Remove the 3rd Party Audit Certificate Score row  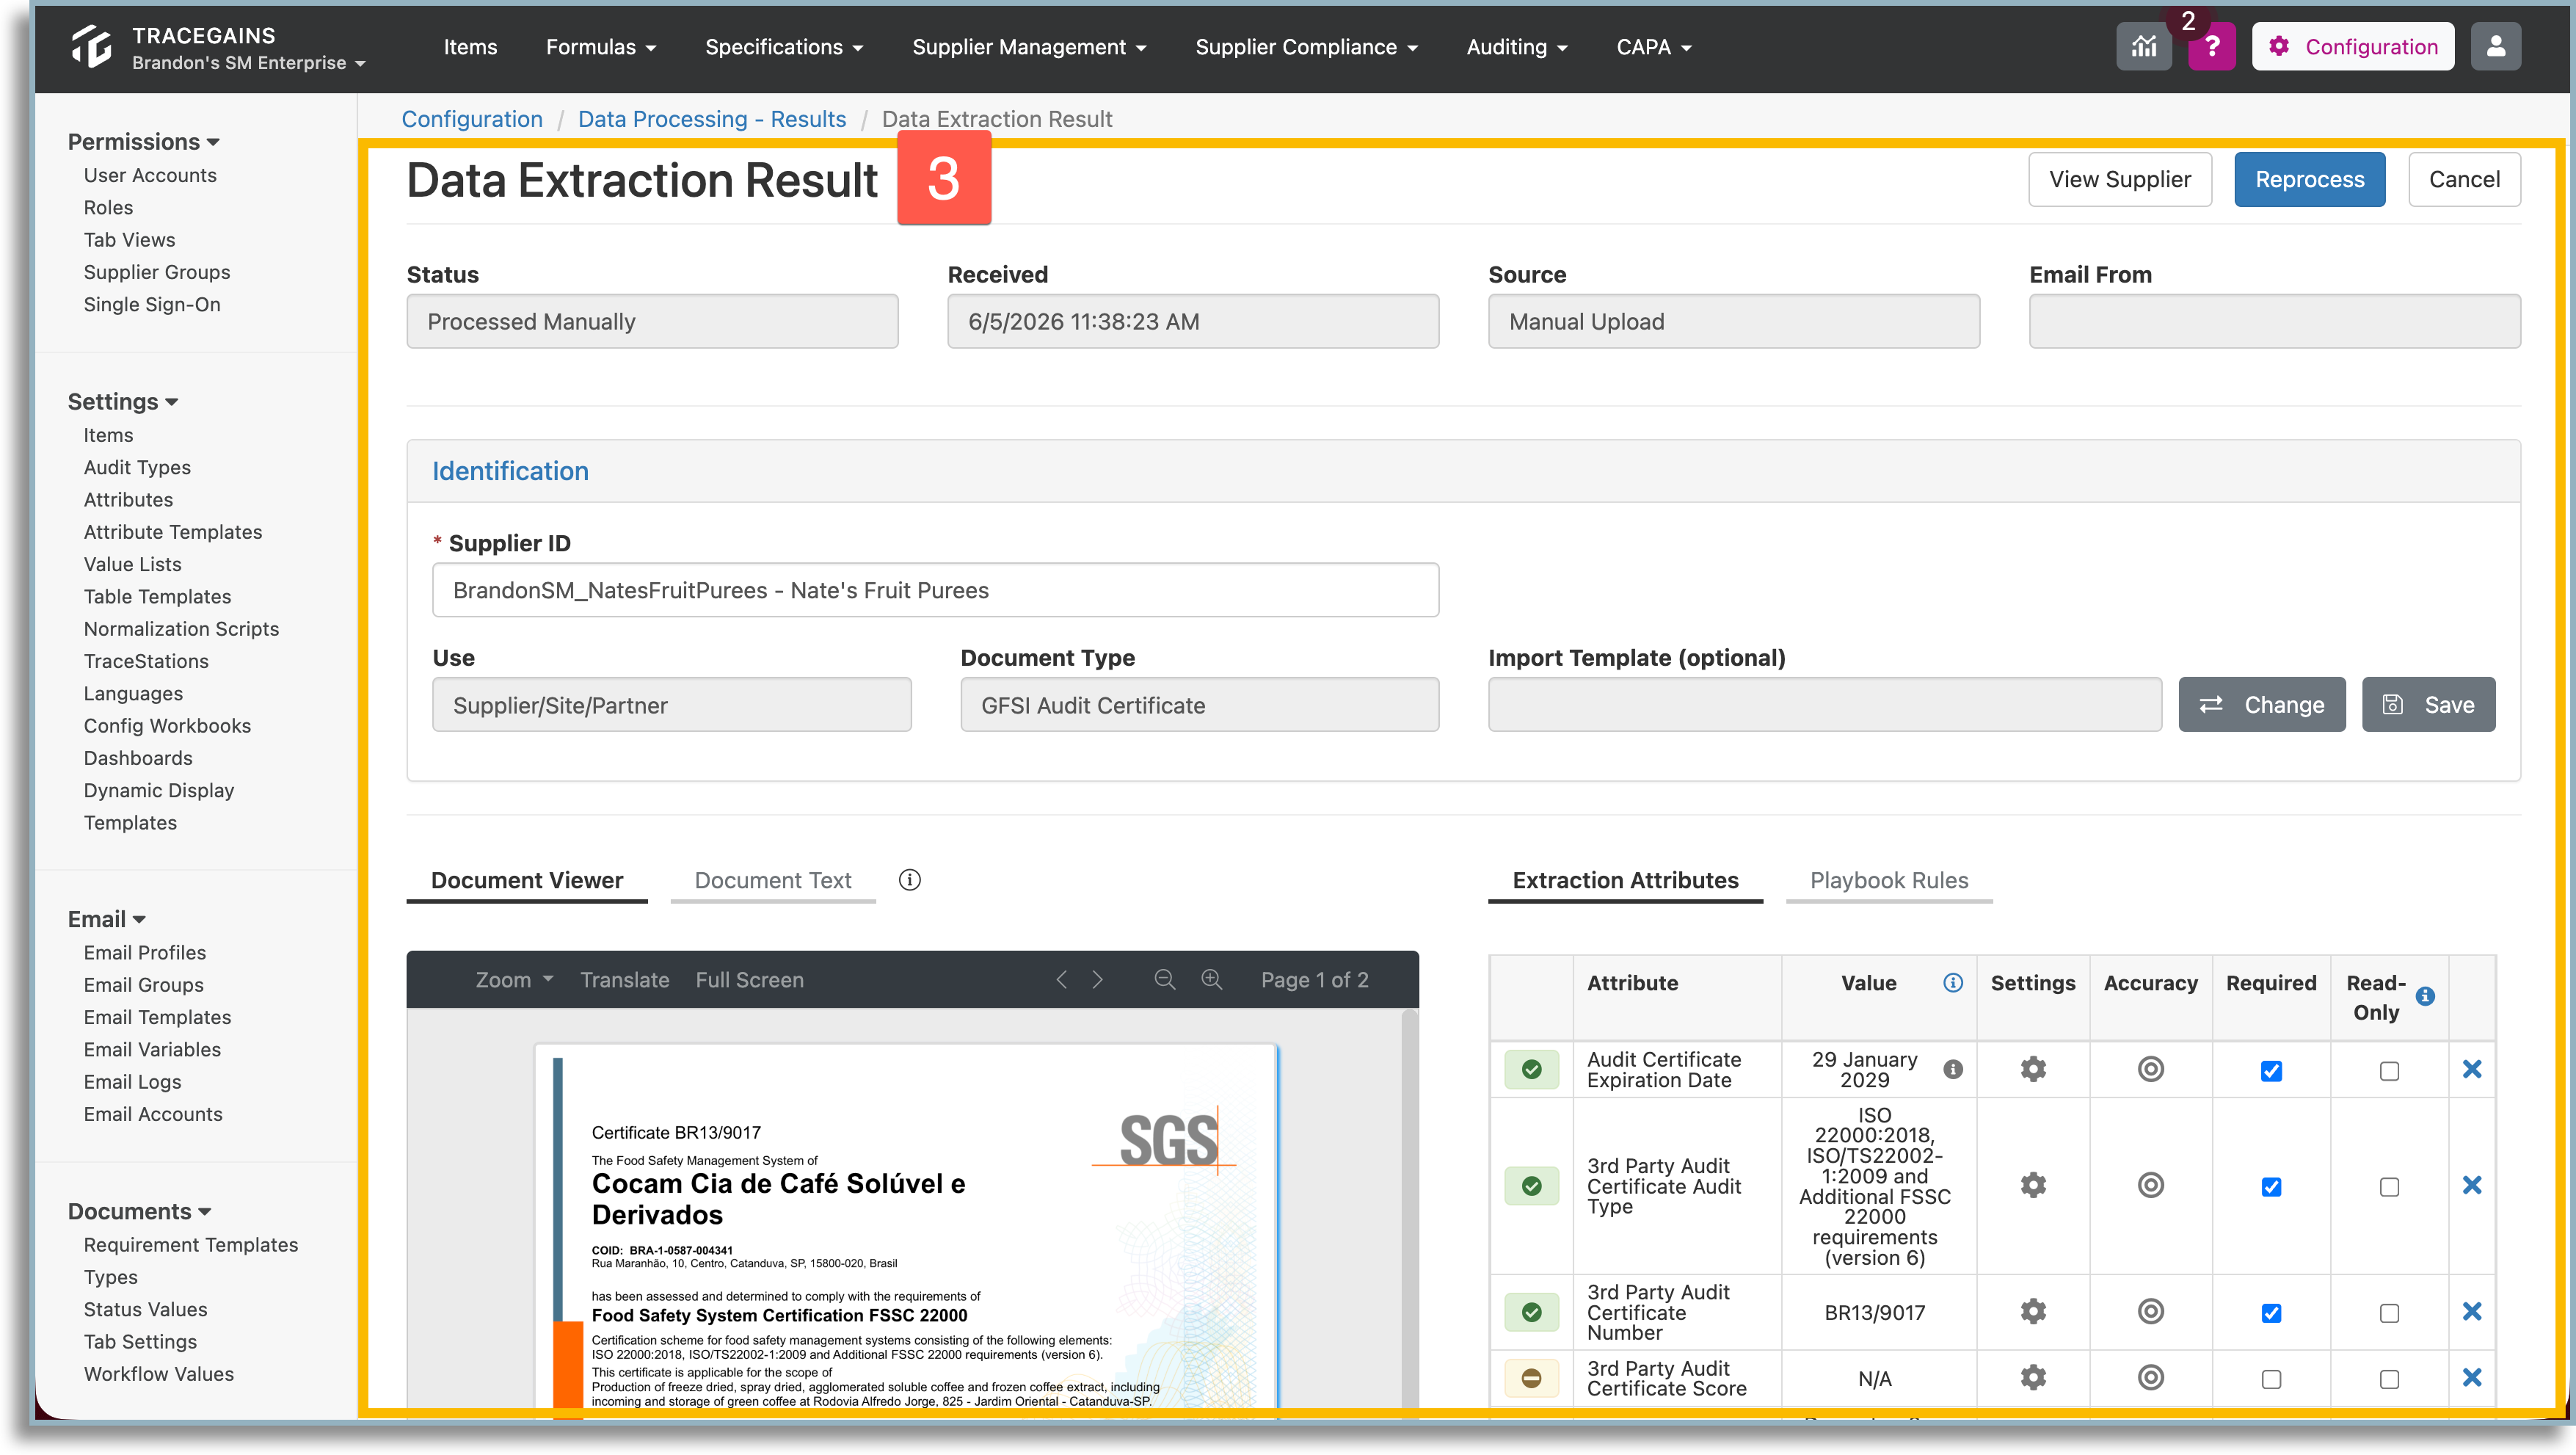[2471, 1378]
